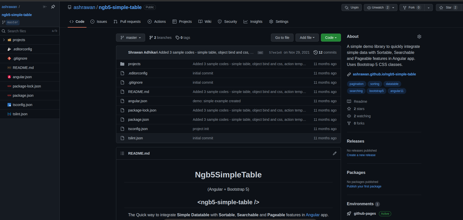View the 2 watching link
The width and height of the screenshot is (463, 220).
pos(359,116)
